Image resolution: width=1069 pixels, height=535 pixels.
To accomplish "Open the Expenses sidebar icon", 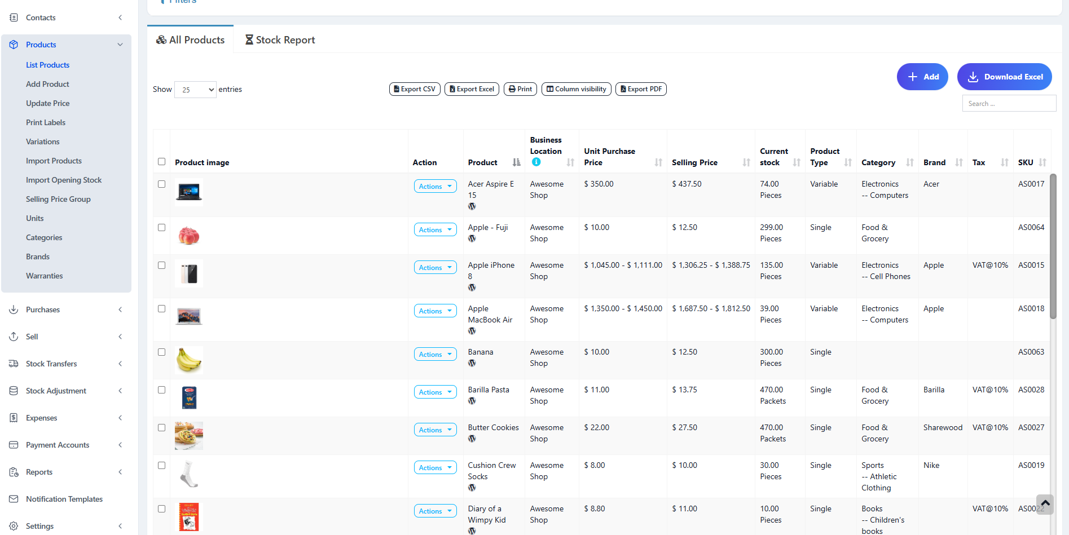I will tap(13, 418).
